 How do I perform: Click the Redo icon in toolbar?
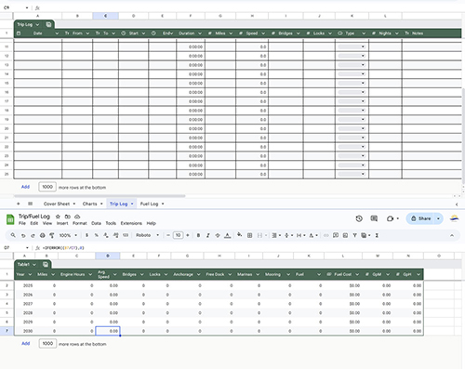33,235
